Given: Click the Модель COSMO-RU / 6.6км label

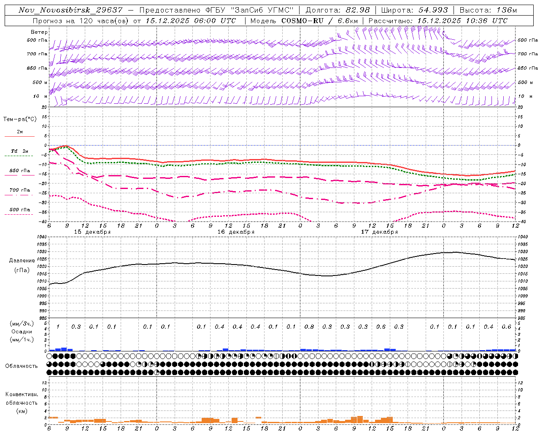Looking at the screenshot, I should [x=304, y=21].
